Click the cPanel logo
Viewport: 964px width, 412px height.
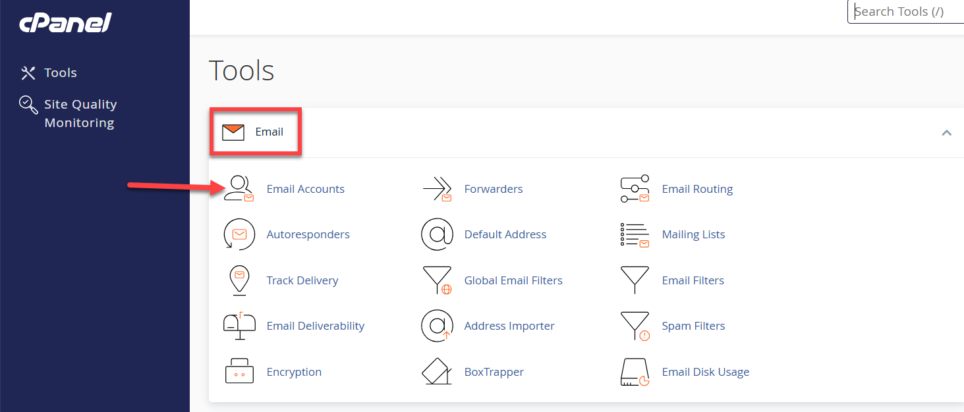[x=65, y=23]
